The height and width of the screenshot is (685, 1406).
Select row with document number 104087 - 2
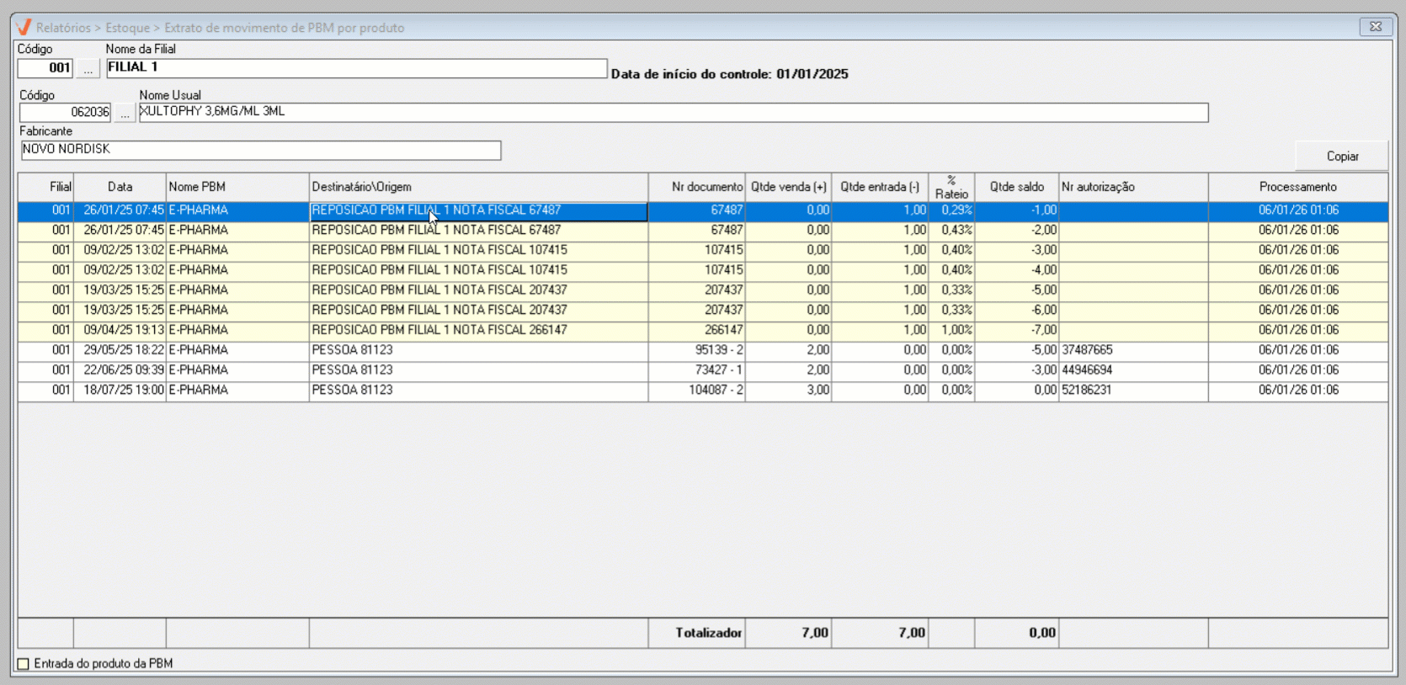pyautogui.click(x=715, y=390)
